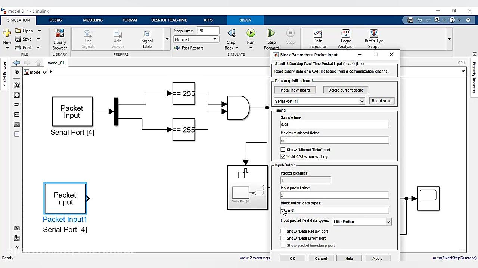Click the Maximum missed ticks field
This screenshot has height=268, width=478.
coord(335,140)
